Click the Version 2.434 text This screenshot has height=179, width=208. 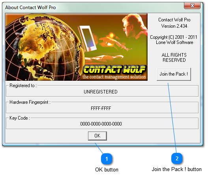174,26
